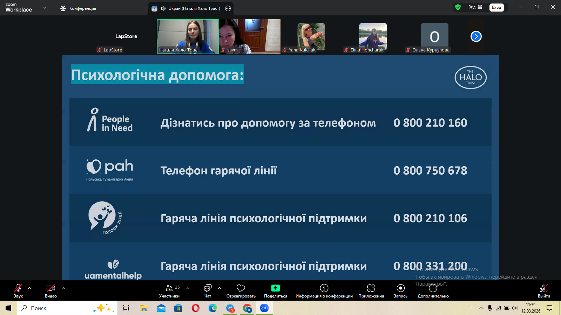The width and height of the screenshot is (561, 315).
Task: Open the Apps icon in toolbar
Action: point(371,288)
